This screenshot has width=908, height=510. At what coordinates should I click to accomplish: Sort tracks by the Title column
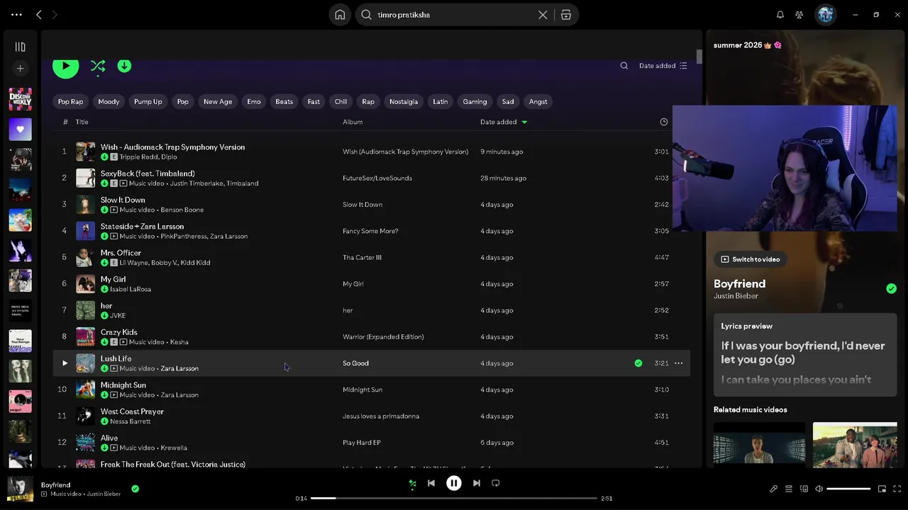[82, 122]
